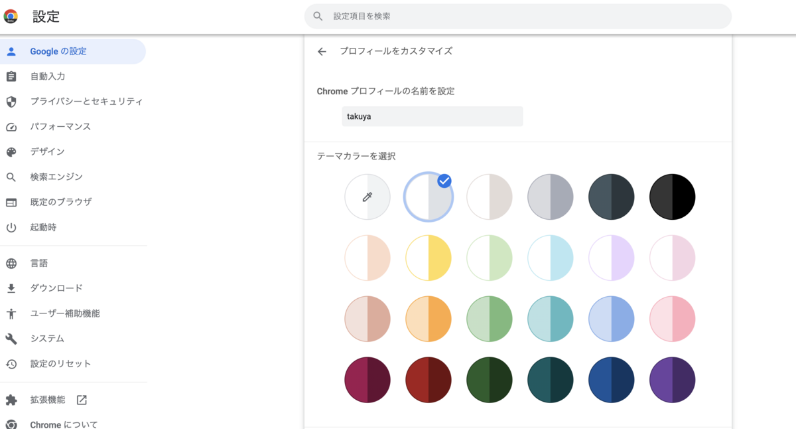796x429 pixels.
Task: Click the 設定項目を検索 search field
Action: pos(518,16)
